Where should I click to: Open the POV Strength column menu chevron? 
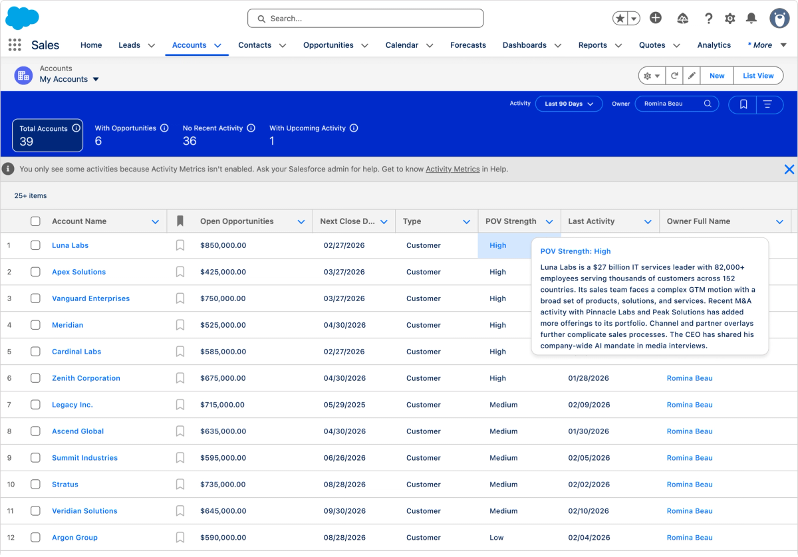549,222
